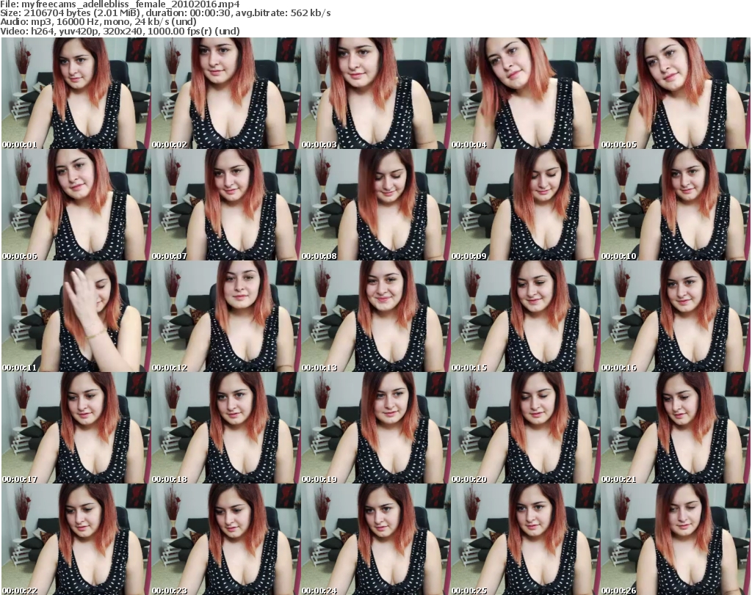This screenshot has height=595, width=752.
Task: Pick the frame stamped 00:00:13
Action: click(x=375, y=317)
